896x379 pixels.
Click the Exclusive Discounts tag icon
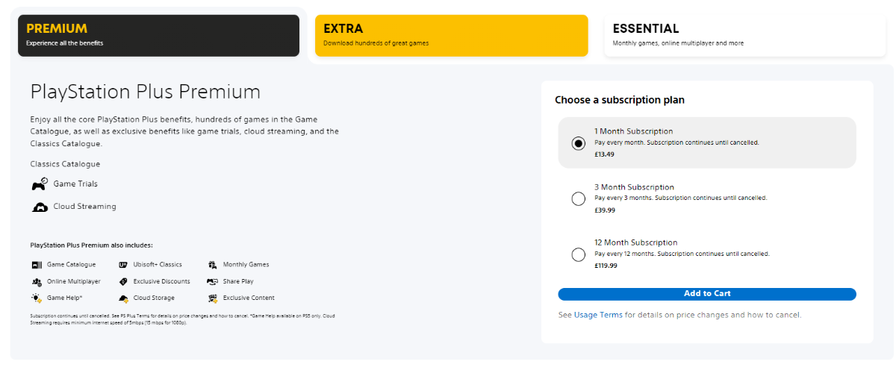(123, 282)
